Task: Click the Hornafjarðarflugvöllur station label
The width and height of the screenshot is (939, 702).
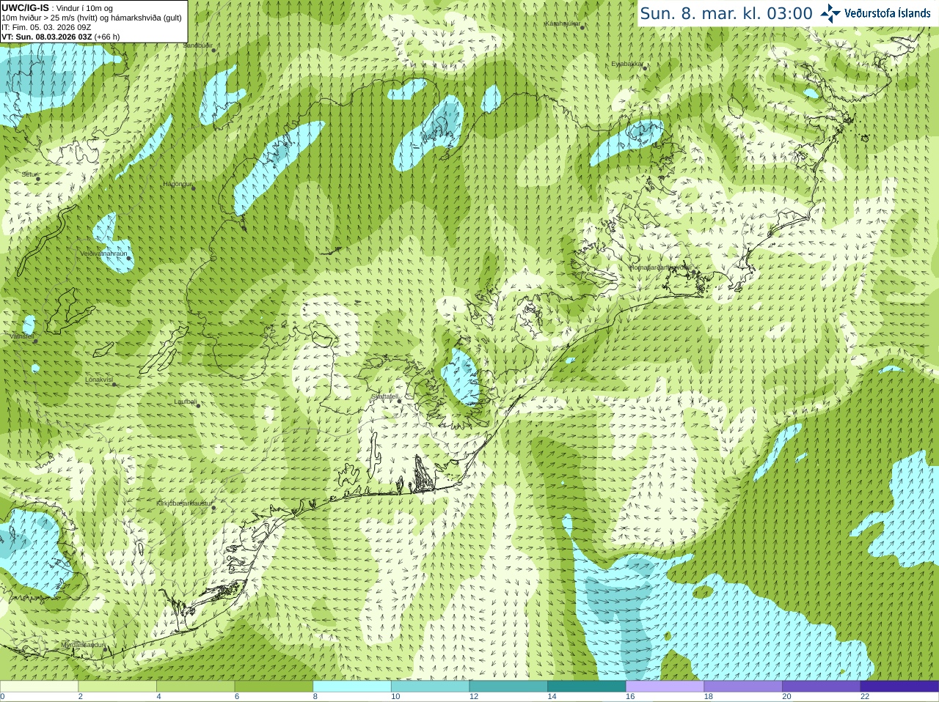Action: coord(660,267)
